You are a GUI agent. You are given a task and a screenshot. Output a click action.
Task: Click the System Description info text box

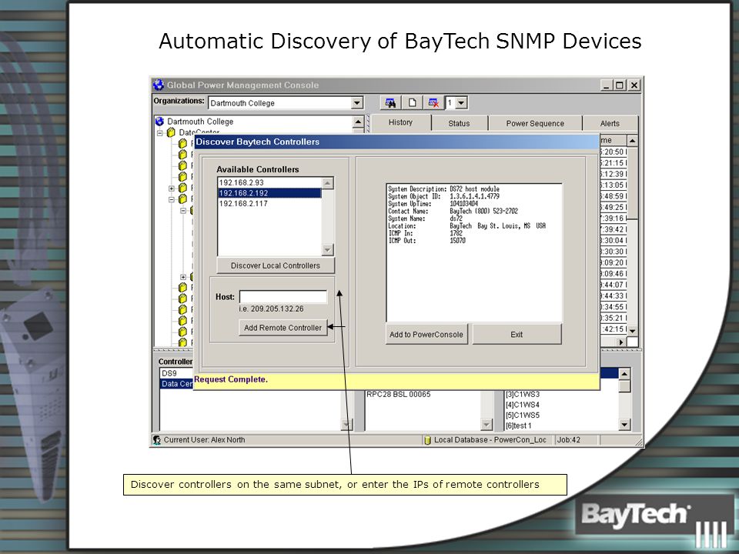[x=474, y=253]
